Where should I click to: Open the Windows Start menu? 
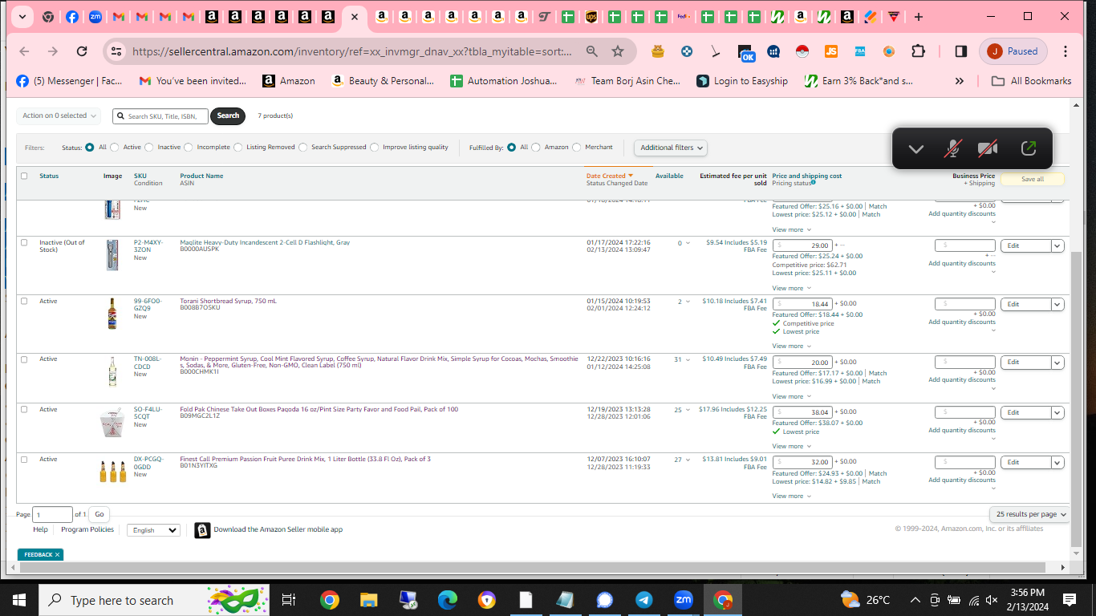pyautogui.click(x=19, y=600)
